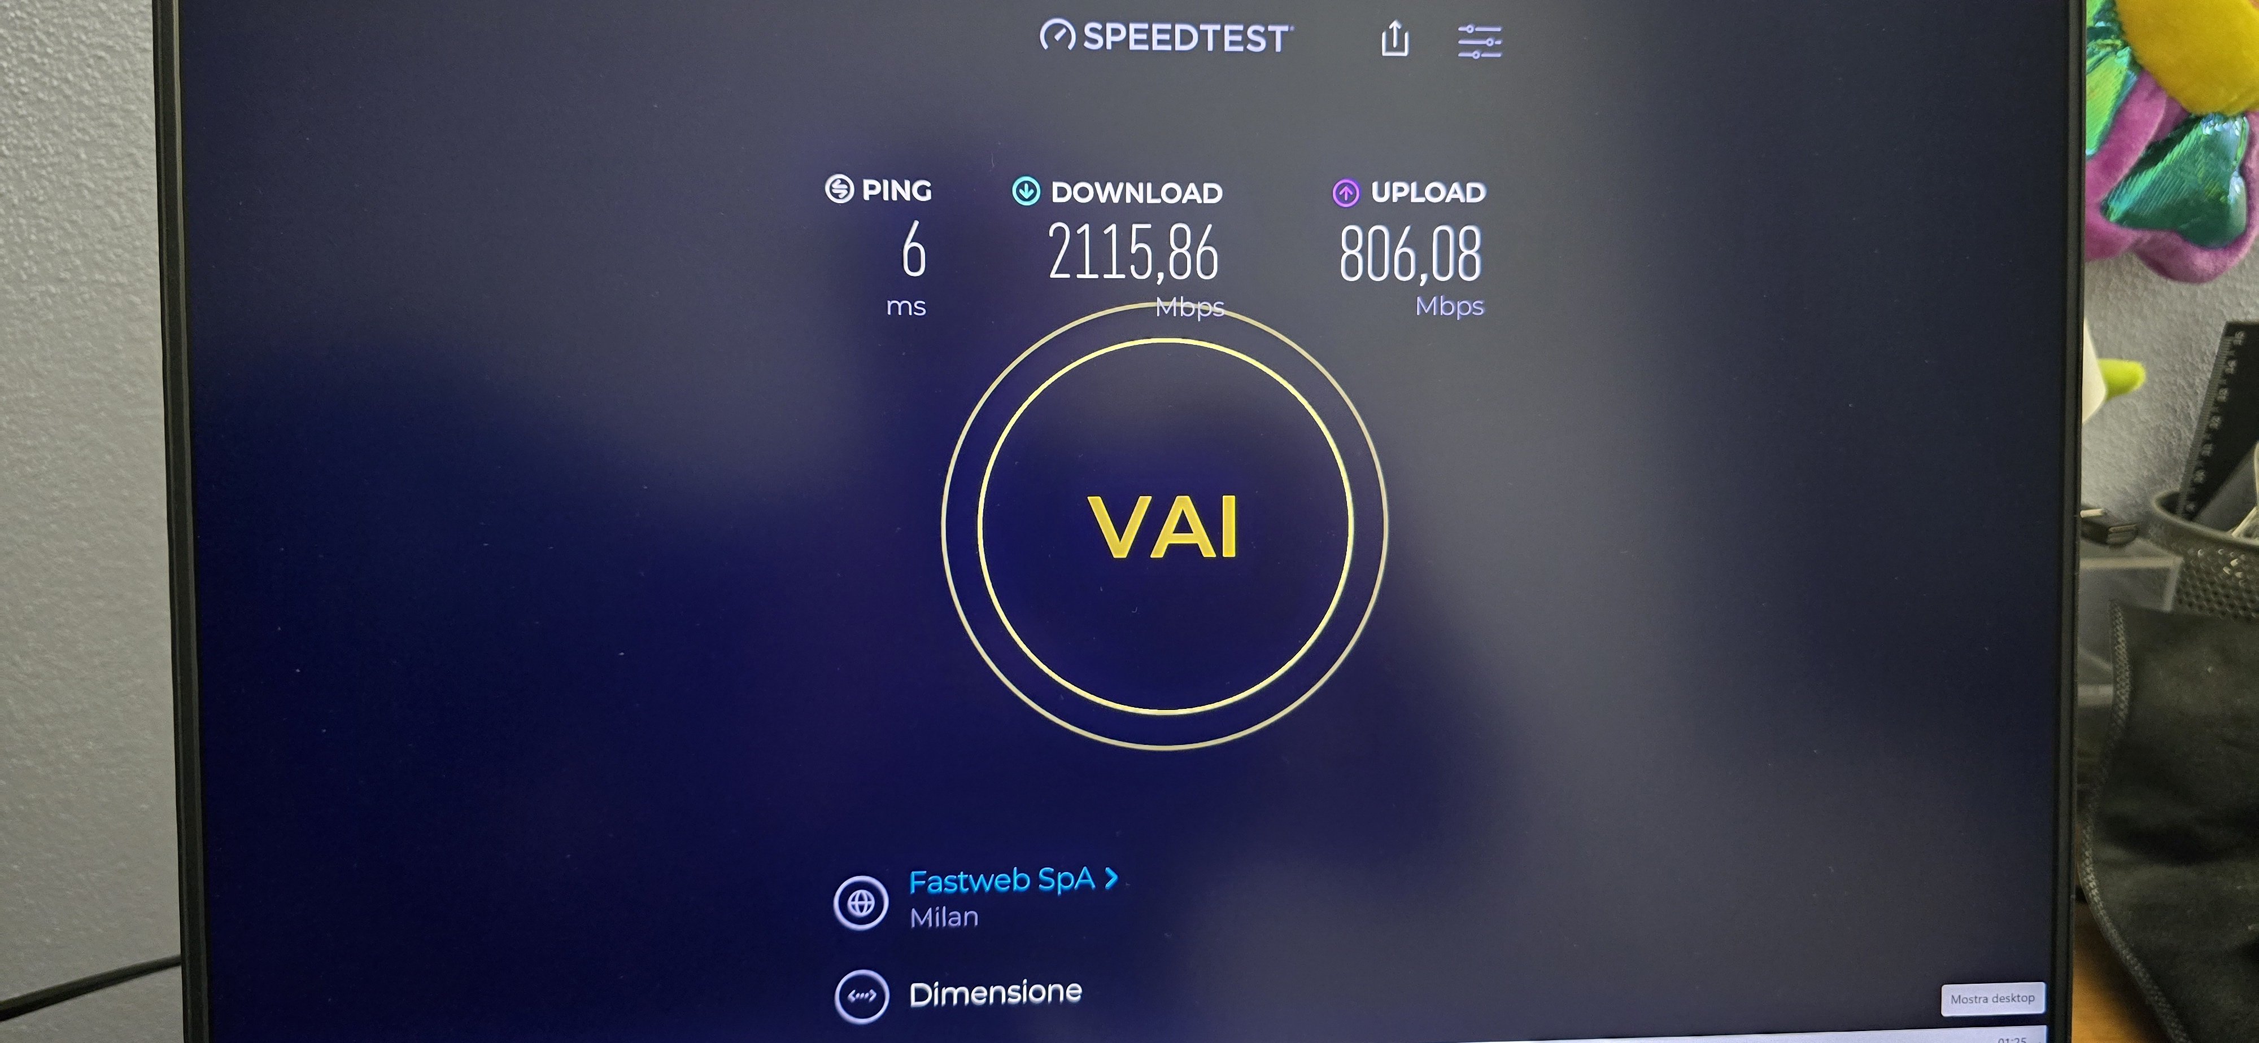The height and width of the screenshot is (1043, 2259).
Task: Start the test with the VAI button
Action: (1165, 526)
